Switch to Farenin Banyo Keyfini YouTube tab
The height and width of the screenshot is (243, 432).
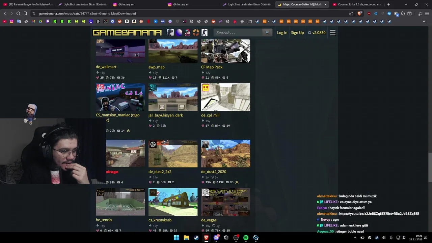[28, 4]
